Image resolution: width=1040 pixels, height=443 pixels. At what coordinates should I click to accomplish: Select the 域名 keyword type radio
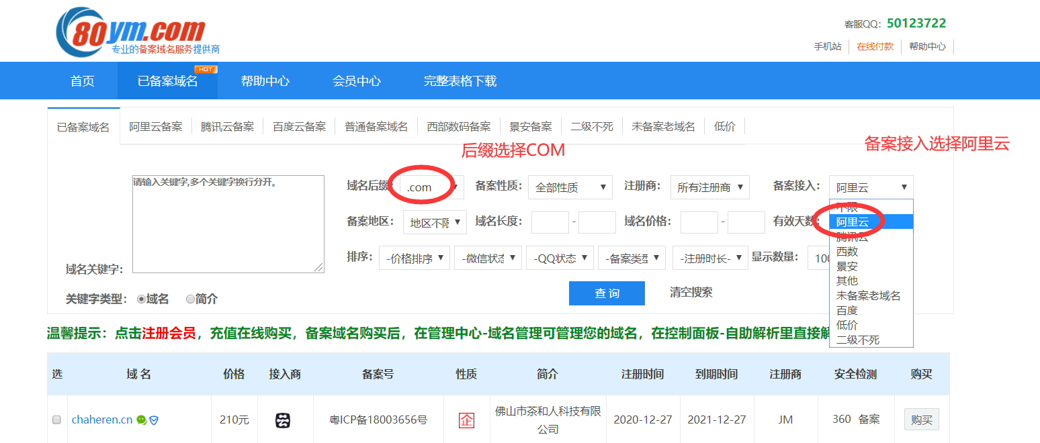pos(141,299)
